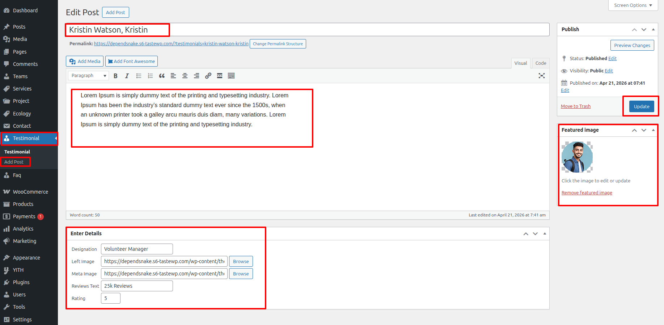The image size is (664, 325).
Task: Expand the Screen Options panel
Action: (633, 5)
